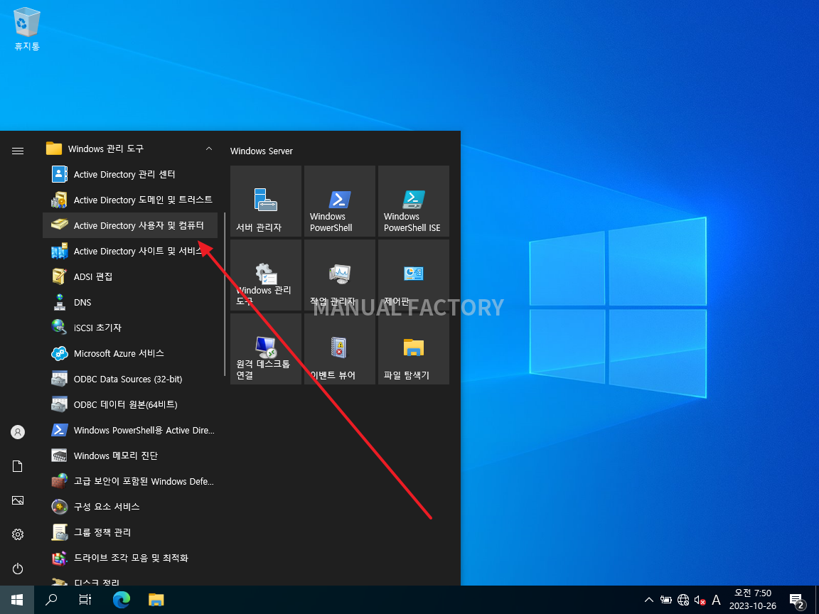Image resolution: width=819 pixels, height=614 pixels.
Task: Open the Power options in Start sidebar
Action: coord(18,568)
